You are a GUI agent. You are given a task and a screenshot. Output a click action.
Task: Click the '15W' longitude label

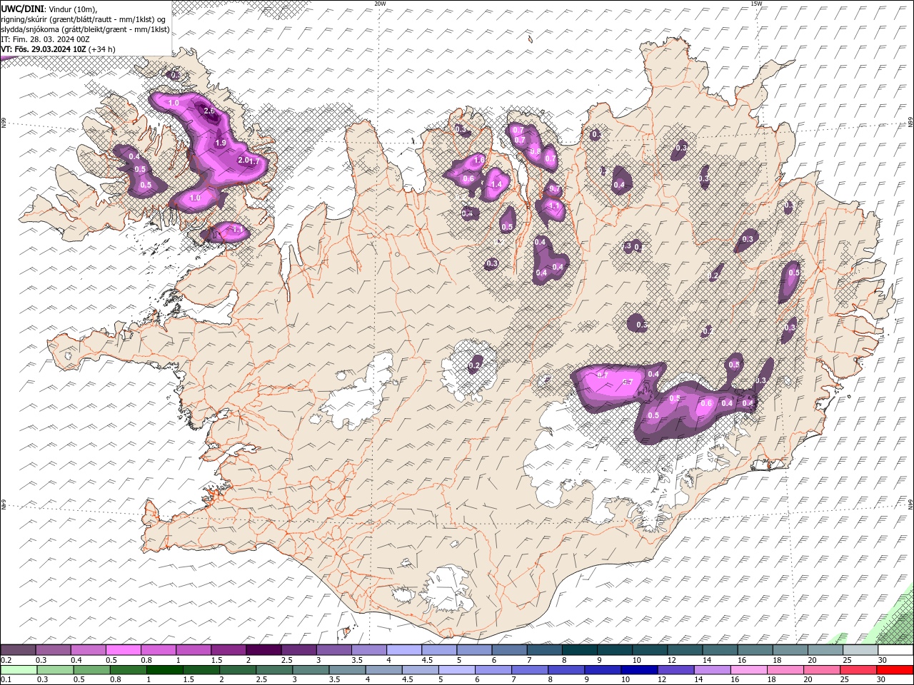click(x=756, y=4)
